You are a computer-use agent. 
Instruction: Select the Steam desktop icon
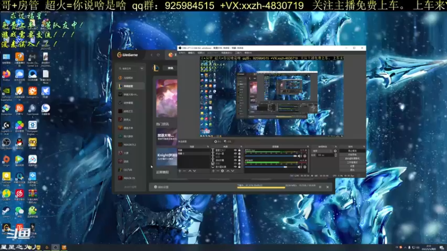(x=6, y=212)
